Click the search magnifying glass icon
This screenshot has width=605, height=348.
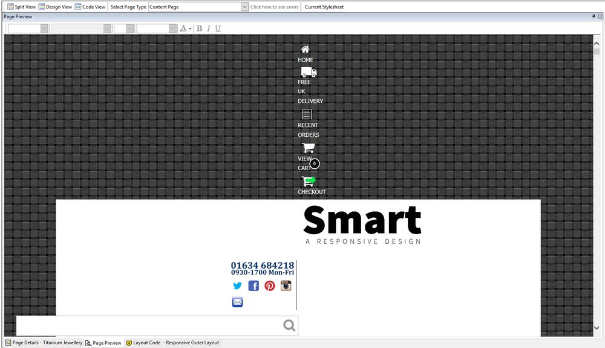289,326
